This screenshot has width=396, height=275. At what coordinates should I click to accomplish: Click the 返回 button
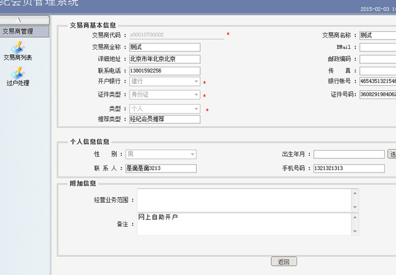(x=283, y=262)
